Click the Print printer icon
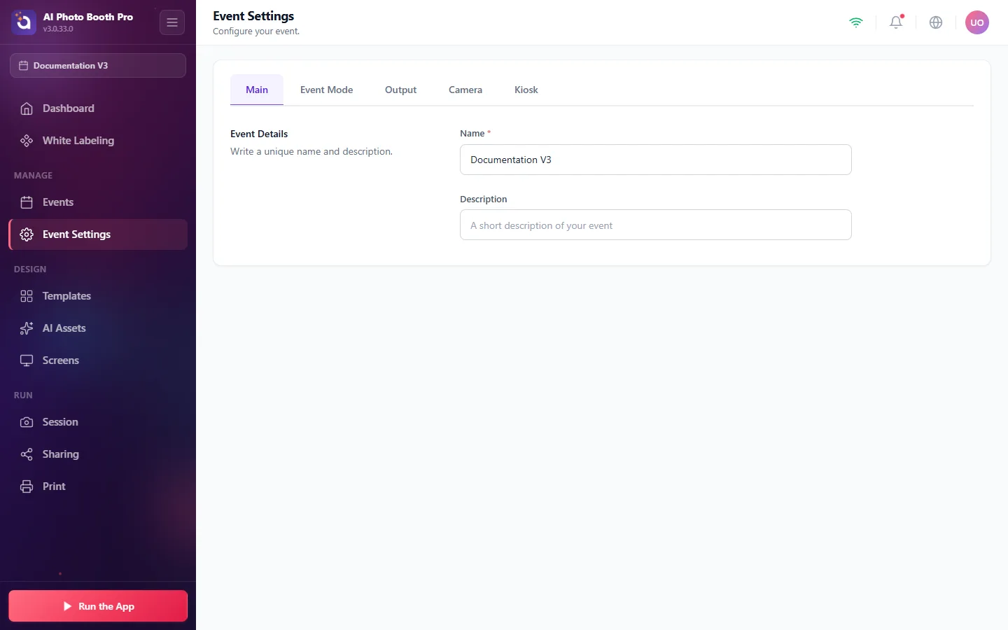This screenshot has width=1008, height=630. click(x=27, y=486)
